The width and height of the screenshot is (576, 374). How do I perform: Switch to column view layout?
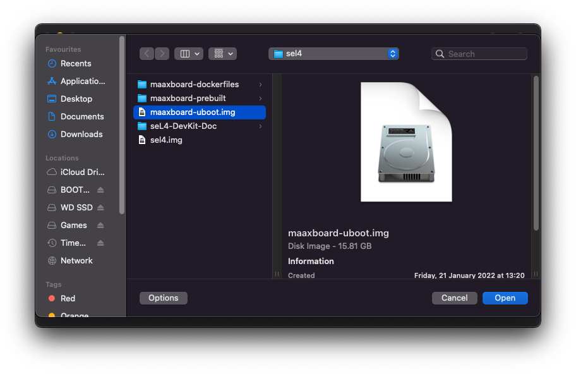(x=184, y=54)
